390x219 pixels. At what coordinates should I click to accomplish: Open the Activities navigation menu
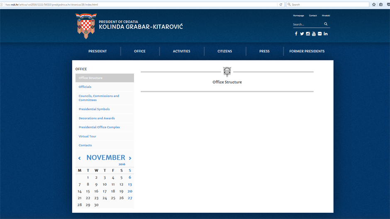pyautogui.click(x=181, y=51)
